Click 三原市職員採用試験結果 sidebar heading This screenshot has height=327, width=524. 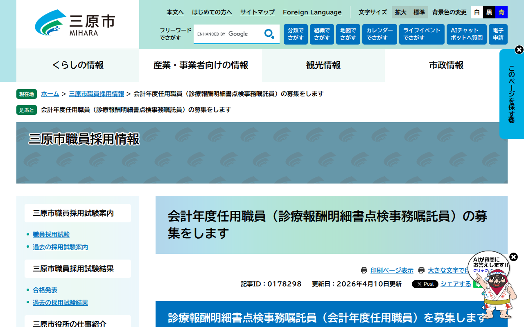click(x=78, y=269)
